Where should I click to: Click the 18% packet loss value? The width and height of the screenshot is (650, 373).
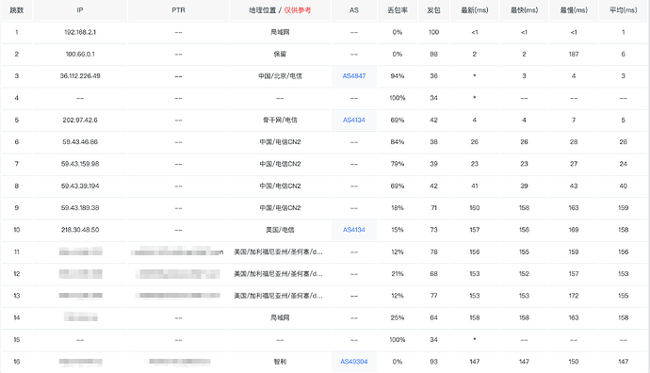(398, 207)
